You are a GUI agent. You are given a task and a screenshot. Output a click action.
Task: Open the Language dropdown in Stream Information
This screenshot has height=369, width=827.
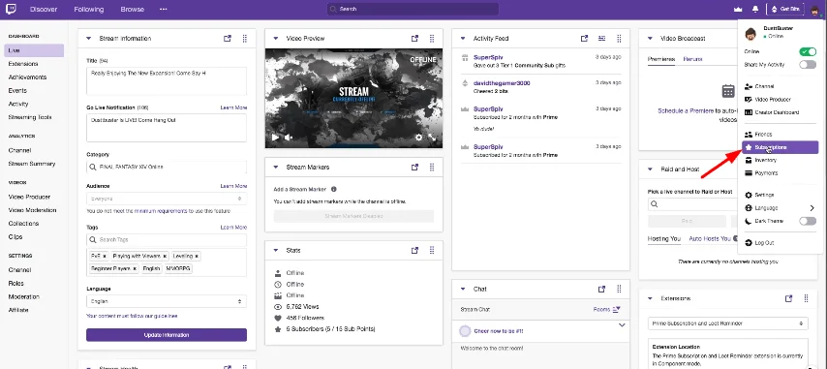(167, 301)
